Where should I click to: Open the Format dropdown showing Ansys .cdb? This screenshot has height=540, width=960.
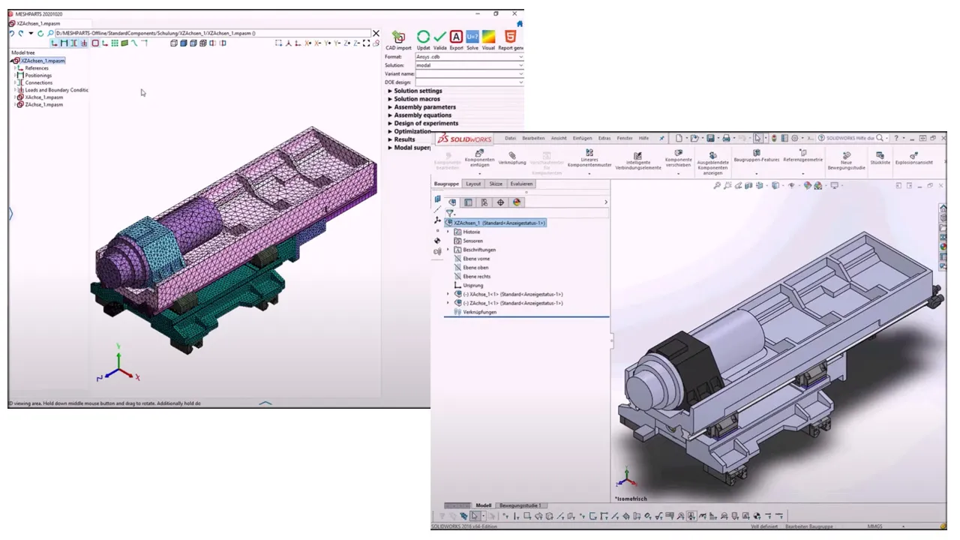click(468, 57)
